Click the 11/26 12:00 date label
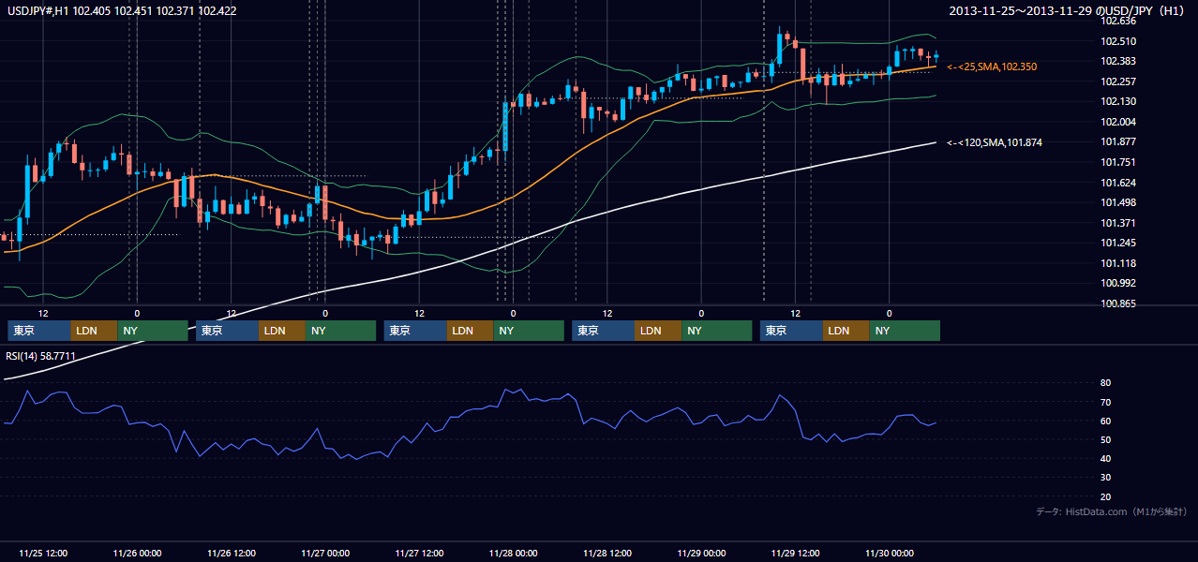Screen dimensions: 1198x562 coord(231,553)
